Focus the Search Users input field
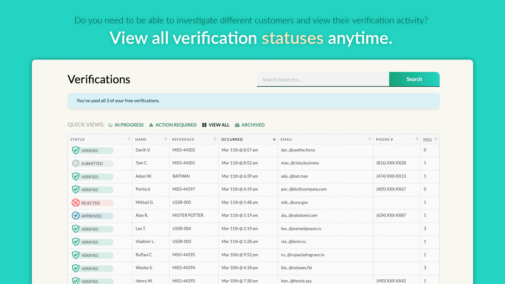Viewport: 505px width, 284px height. [323, 79]
